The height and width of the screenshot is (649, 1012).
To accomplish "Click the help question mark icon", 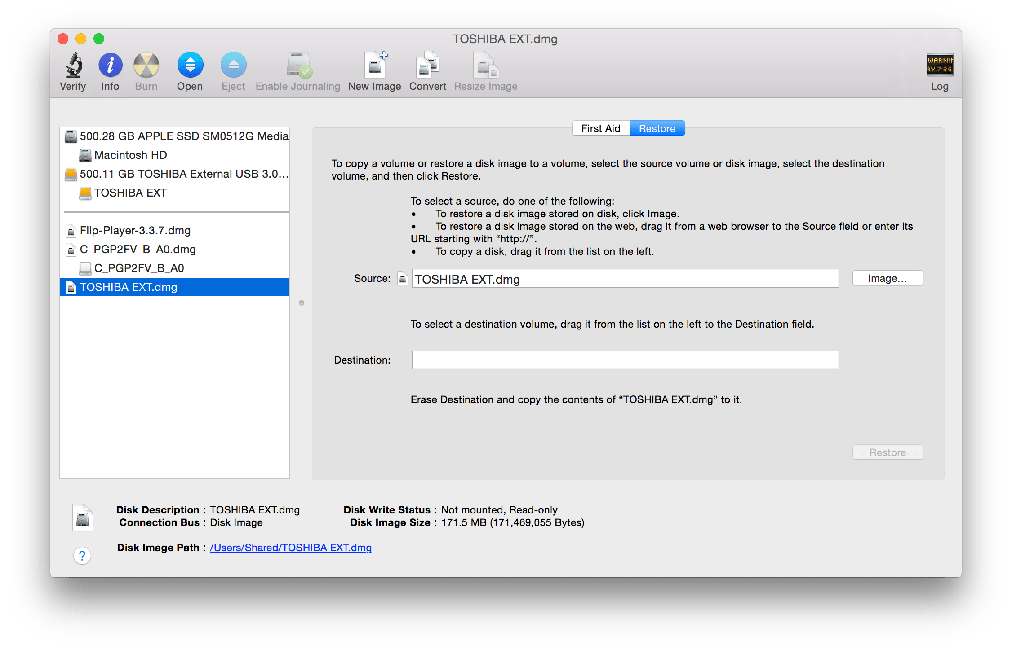I will 82,556.
